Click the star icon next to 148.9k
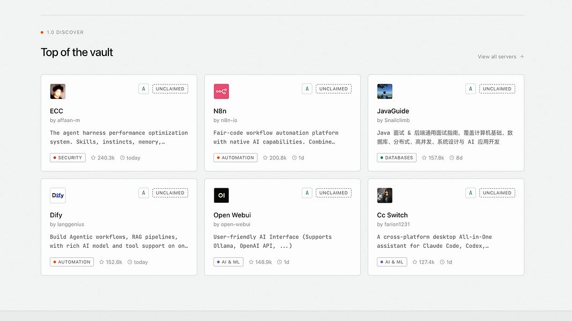Image resolution: width=572 pixels, height=321 pixels. coord(251,262)
